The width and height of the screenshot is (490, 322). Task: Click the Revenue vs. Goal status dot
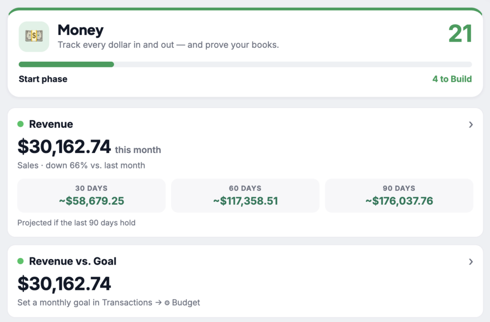(x=21, y=261)
